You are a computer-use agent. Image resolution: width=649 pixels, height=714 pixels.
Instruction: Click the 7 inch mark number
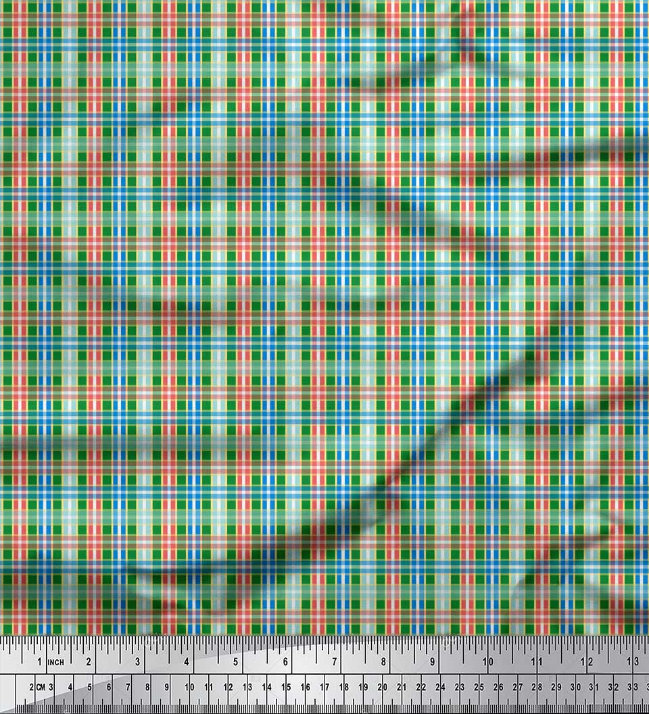pos(334,661)
